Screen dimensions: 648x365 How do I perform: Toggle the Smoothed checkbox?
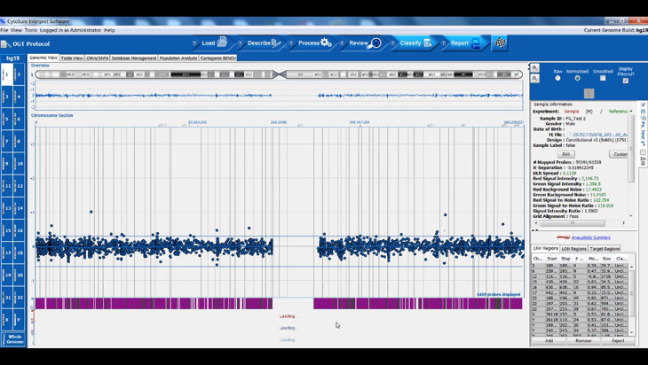[603, 78]
